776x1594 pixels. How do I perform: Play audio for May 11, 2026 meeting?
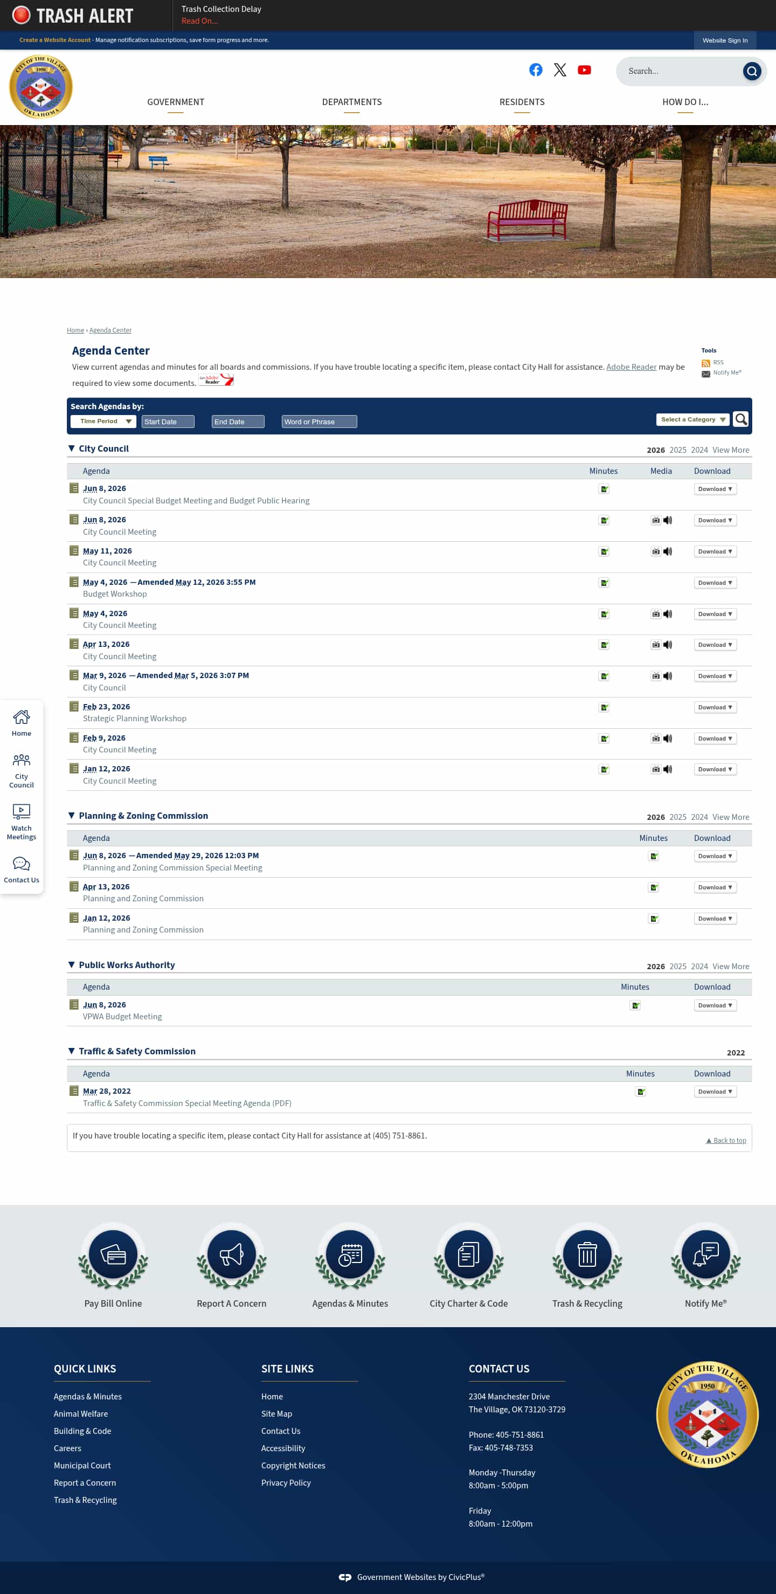pos(668,551)
